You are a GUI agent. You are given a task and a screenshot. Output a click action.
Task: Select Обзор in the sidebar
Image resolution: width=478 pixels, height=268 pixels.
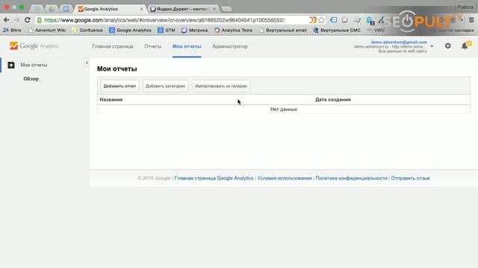click(31, 79)
